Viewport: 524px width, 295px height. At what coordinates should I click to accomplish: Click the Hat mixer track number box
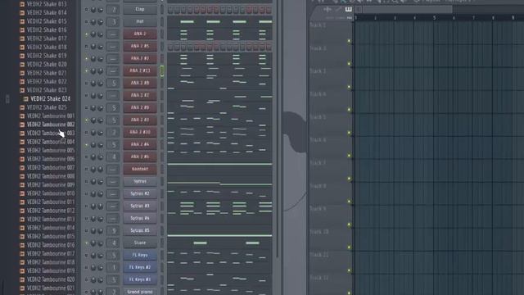[x=113, y=22]
